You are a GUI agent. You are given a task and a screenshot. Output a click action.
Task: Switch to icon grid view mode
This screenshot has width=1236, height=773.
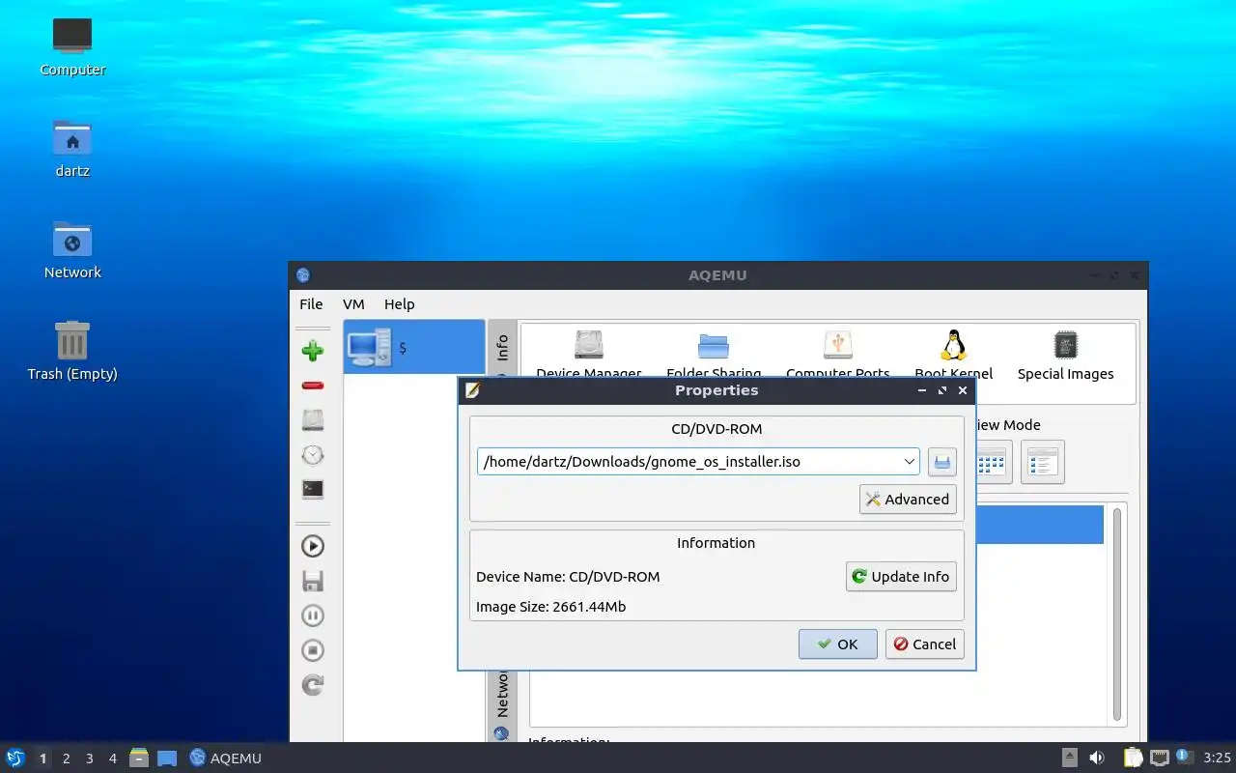993,462
